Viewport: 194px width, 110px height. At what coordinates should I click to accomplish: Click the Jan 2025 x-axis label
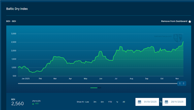pyautogui.click(x=25, y=78)
